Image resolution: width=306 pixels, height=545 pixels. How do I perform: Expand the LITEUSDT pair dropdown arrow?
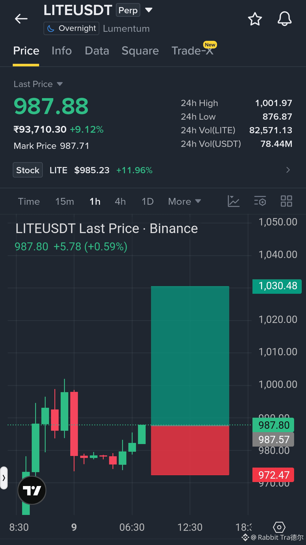click(x=149, y=10)
